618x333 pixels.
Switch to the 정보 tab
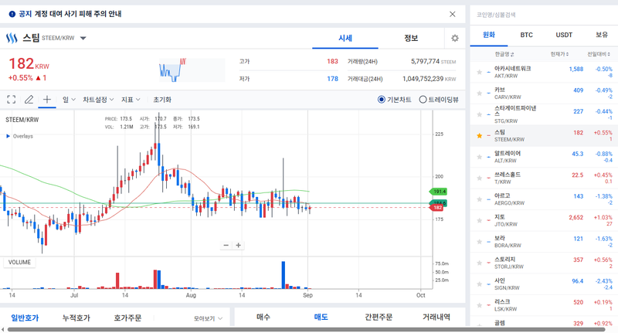pyautogui.click(x=411, y=38)
